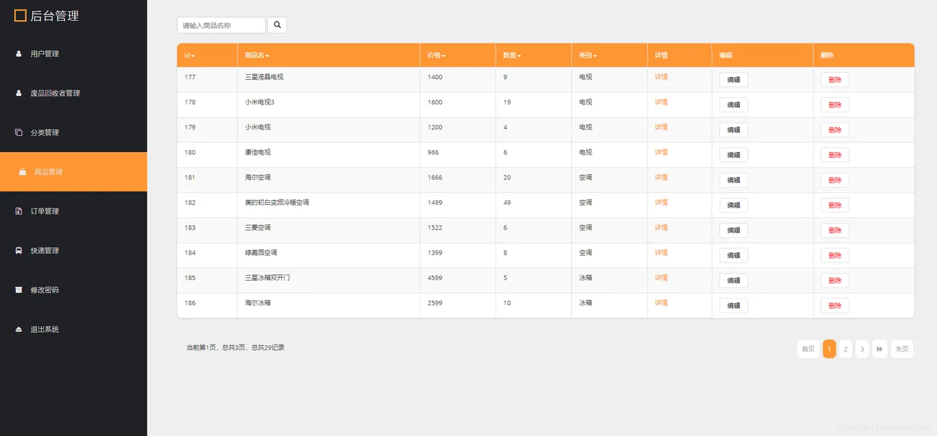Delete the 三星冰箱双开门 row
The width and height of the screenshot is (937, 436).
(x=835, y=281)
